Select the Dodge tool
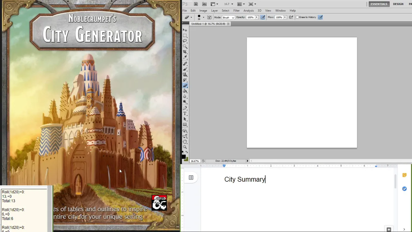This screenshot has height=232, width=412. (185, 102)
